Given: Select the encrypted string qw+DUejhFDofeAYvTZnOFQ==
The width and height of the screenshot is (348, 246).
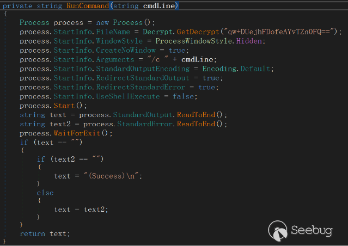Looking at the screenshot, I should [x=279, y=32].
